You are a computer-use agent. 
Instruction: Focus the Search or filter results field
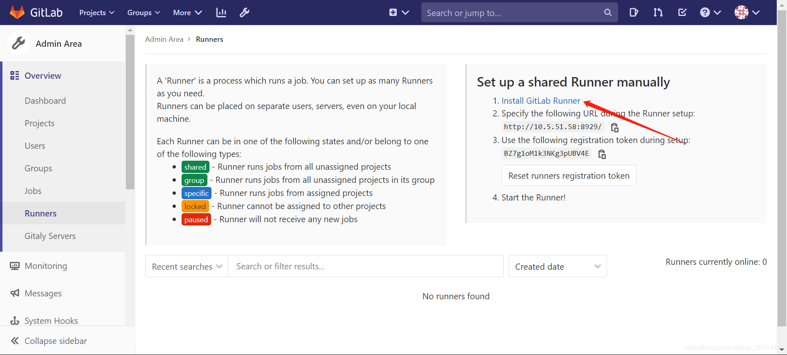[x=366, y=266]
